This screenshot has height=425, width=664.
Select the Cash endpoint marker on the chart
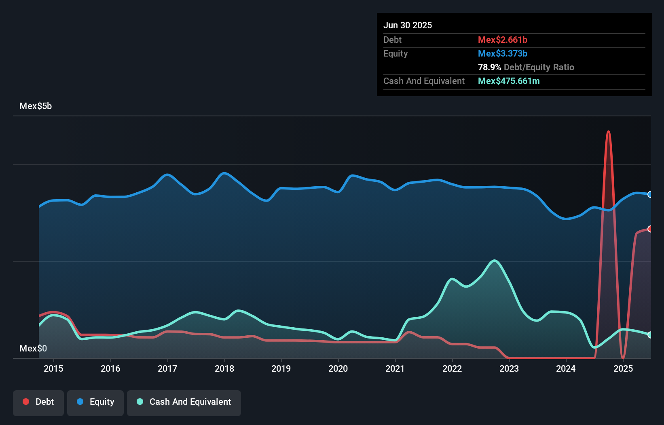(x=651, y=335)
